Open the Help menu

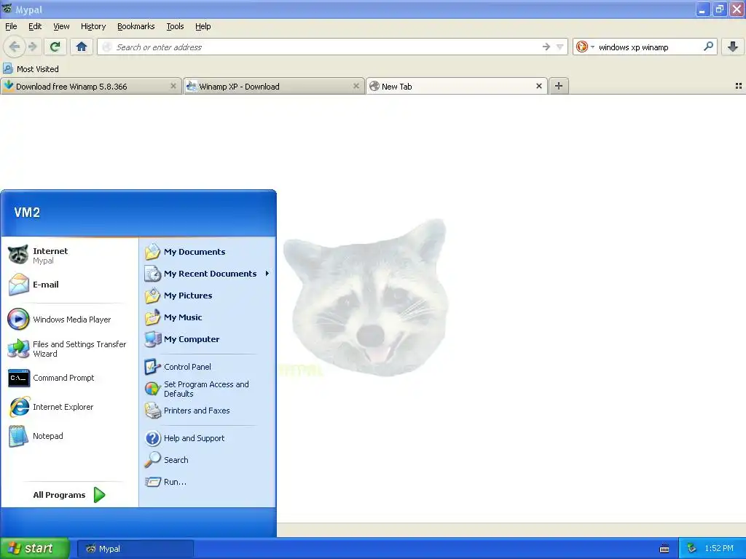tap(203, 26)
